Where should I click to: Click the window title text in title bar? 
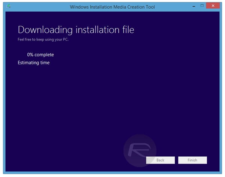pyautogui.click(x=112, y=7)
